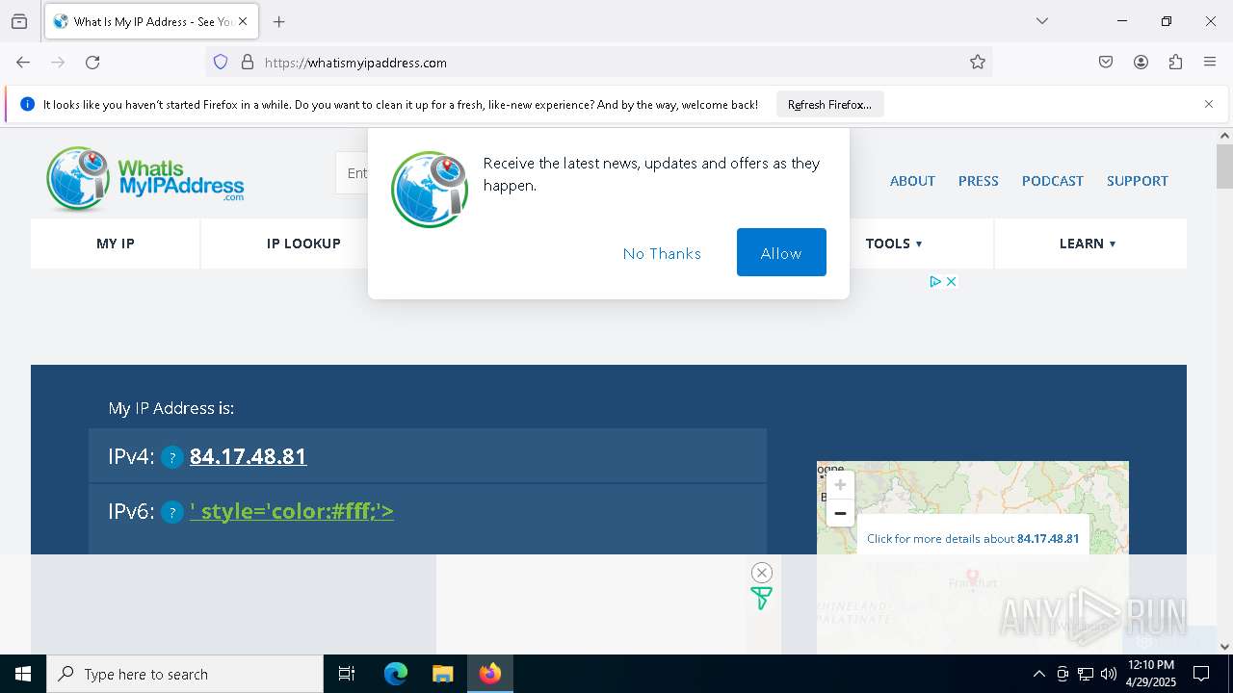This screenshot has height=693, width=1233.
Task: Open the volume speaker icon
Action: point(1109,674)
